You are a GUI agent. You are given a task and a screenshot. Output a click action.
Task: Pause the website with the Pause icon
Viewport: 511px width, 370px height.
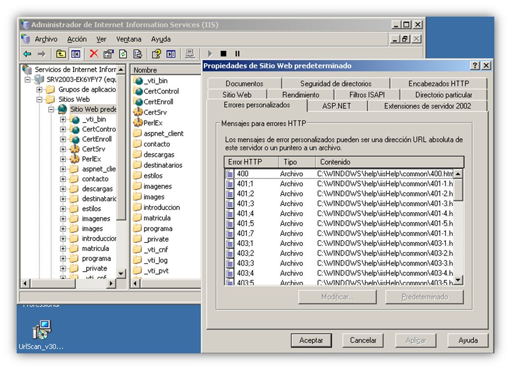click(x=237, y=54)
